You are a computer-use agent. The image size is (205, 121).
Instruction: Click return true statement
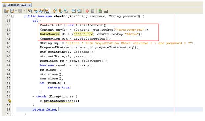60,87
